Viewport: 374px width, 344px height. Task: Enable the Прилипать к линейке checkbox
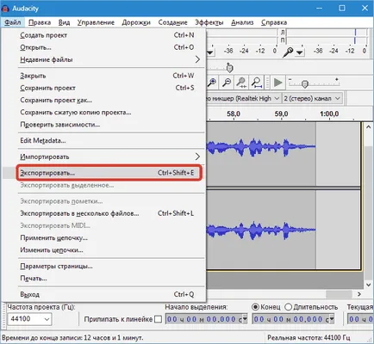pos(158,319)
